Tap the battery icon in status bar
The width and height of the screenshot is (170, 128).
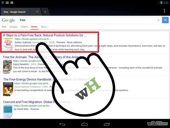[x=161, y=3]
